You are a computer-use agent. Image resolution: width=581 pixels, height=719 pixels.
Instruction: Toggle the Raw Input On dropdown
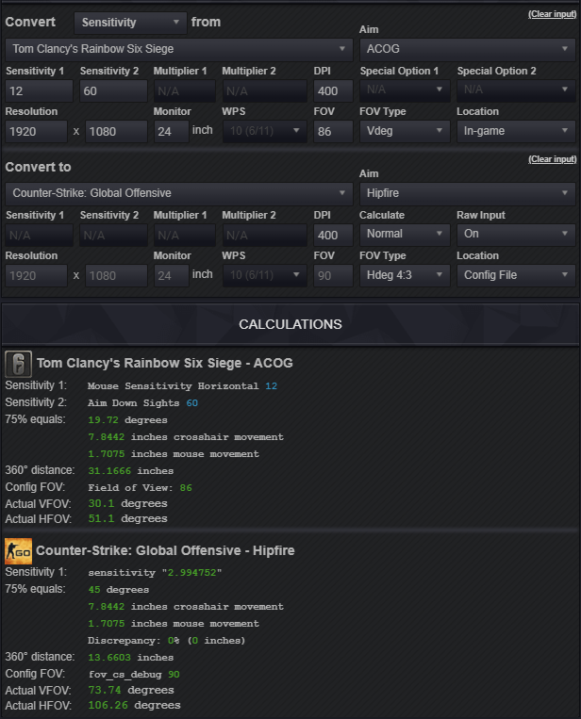pyautogui.click(x=516, y=234)
